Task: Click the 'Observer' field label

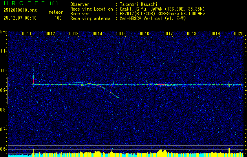Action: pyautogui.click(x=80, y=4)
